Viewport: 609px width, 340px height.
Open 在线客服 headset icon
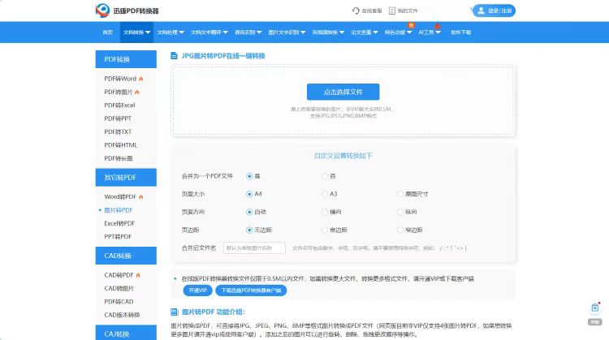[356, 11]
